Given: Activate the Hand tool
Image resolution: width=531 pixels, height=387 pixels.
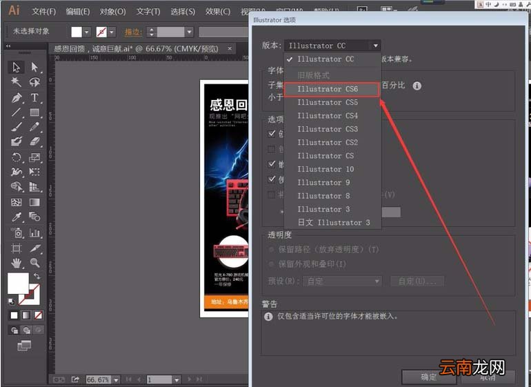Looking at the screenshot, I should point(17,263).
